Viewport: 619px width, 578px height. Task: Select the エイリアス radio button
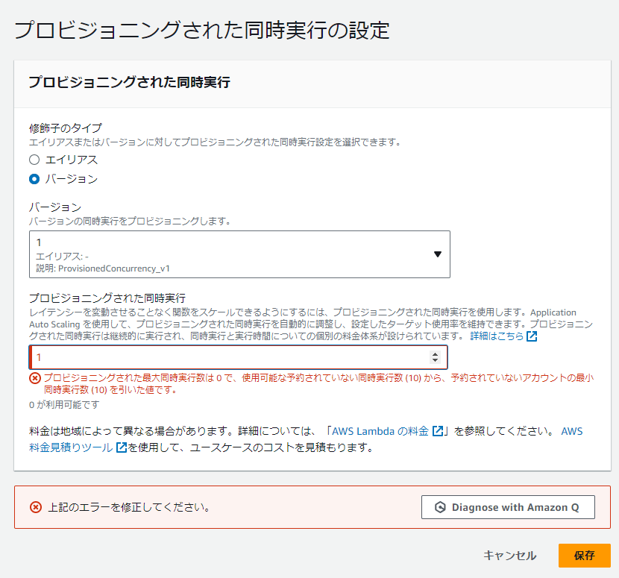34,160
